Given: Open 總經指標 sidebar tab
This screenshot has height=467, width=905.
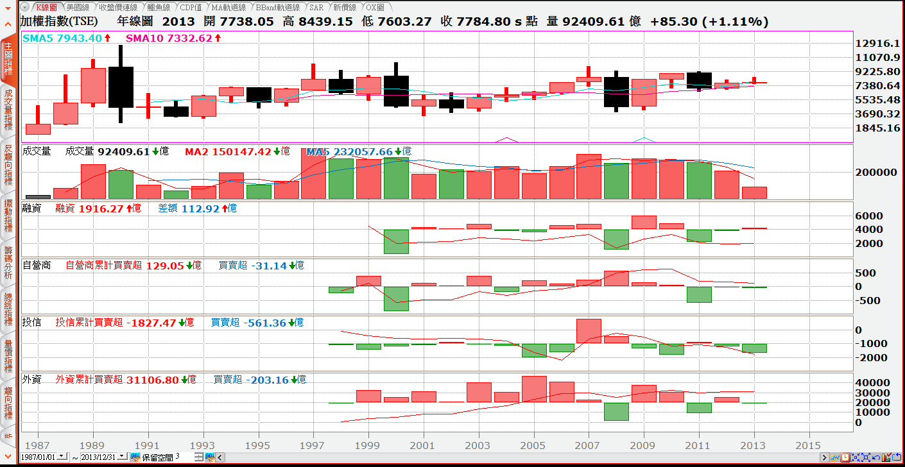Looking at the screenshot, I should click(8, 309).
